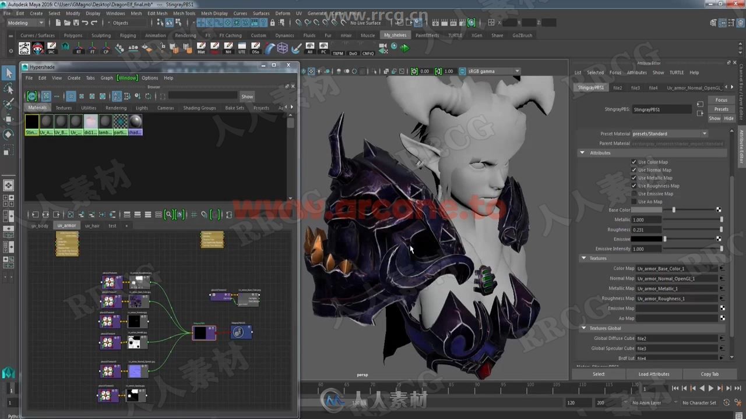Click the Hide button in Attribute Editor

(729, 118)
